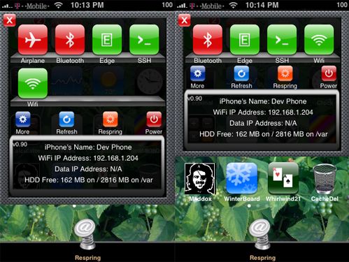Viewport: 349px width, 262px height.
Task: Tap the Respring dock icon on right screen
Action: pyautogui.click(x=259, y=234)
